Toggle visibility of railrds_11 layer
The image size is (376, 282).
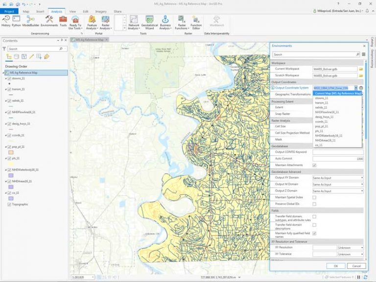[x=9, y=101]
